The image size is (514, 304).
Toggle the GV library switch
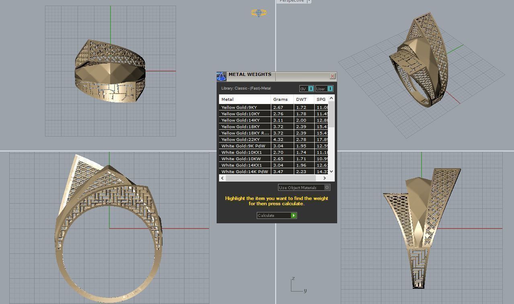(x=307, y=89)
